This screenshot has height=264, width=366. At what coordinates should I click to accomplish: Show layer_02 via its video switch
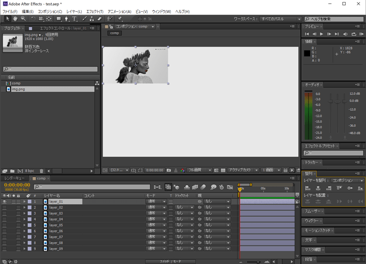(x=5, y=207)
